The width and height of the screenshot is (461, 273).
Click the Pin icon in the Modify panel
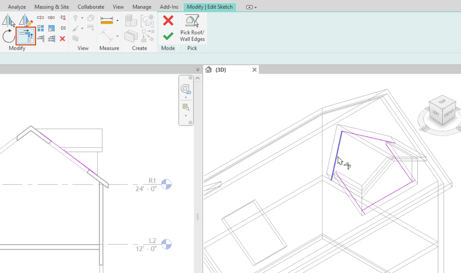pyautogui.click(x=63, y=28)
